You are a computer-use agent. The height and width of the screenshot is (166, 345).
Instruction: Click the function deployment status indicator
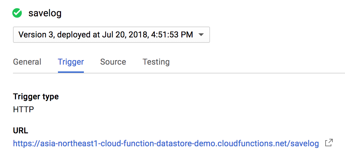(17, 13)
